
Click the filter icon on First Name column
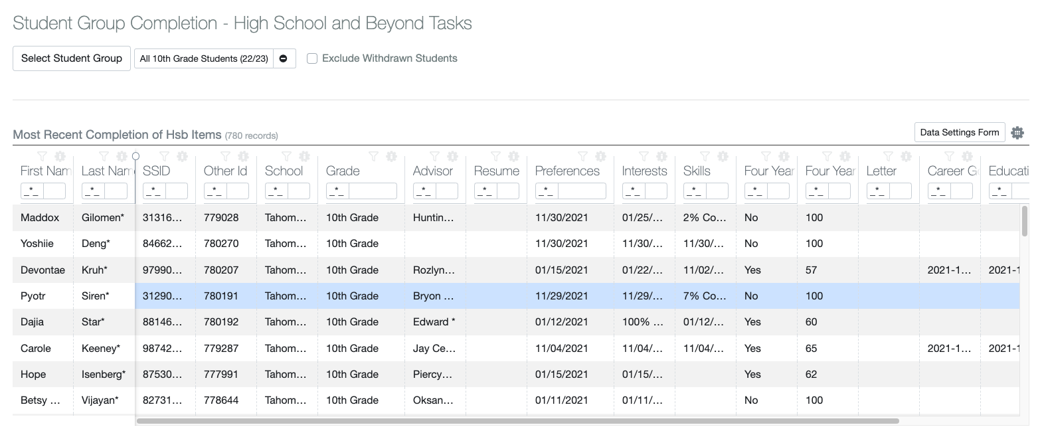(42, 157)
